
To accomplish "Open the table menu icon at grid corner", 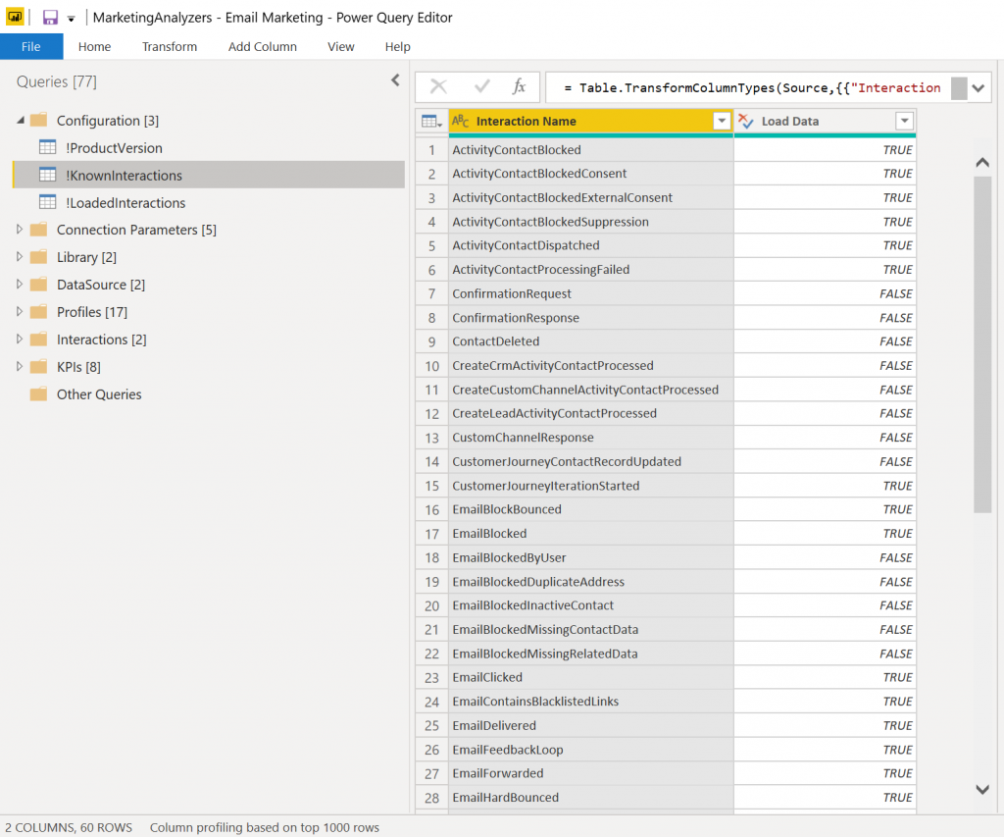I will point(432,121).
